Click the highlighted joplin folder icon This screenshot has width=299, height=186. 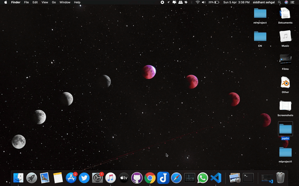(x=285, y=129)
